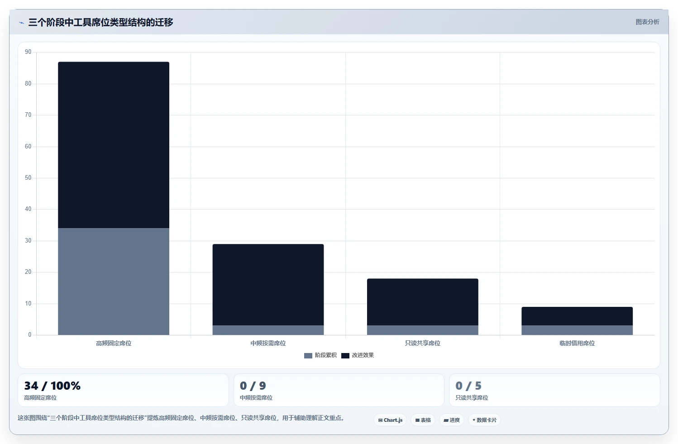The image size is (678, 444).
Task: Click 只读共享席位 caption under 0 / 5
Action: (472, 398)
